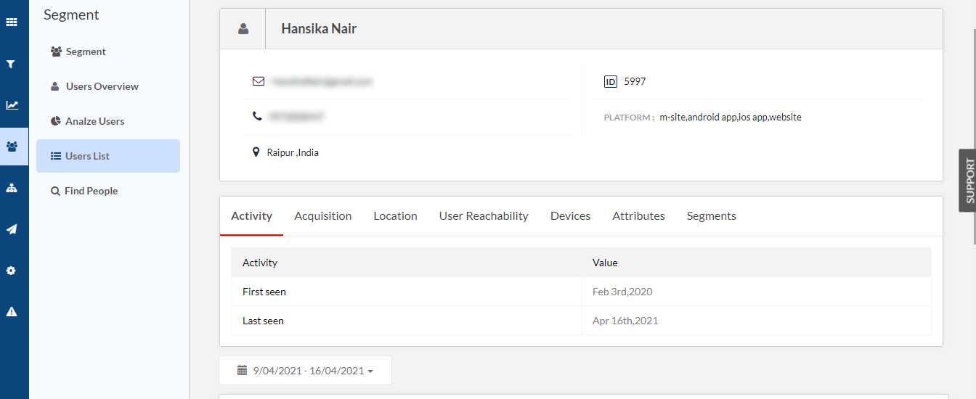
Task: Click the funnel filter icon in sidebar
Action: point(11,64)
